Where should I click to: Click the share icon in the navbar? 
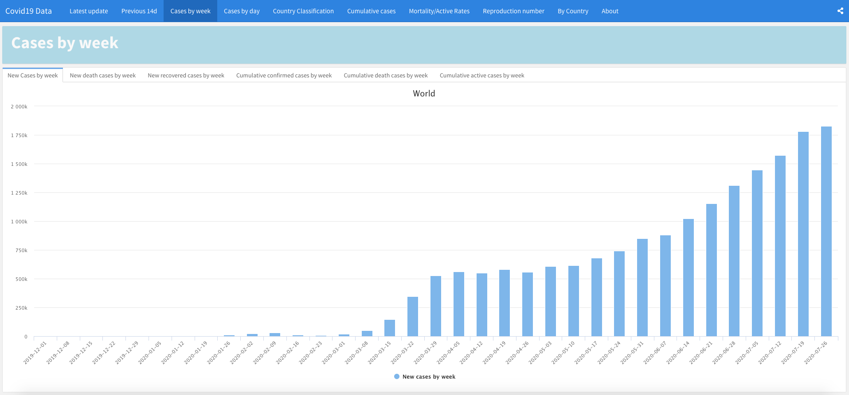tap(840, 11)
